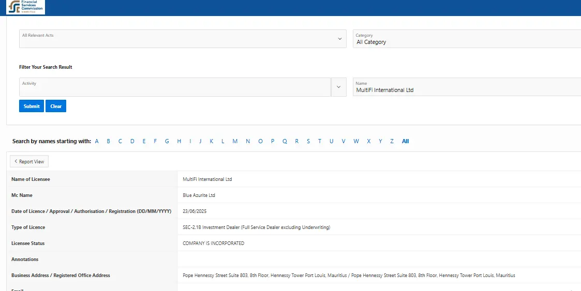Click licensee name value MultiFi International Ltd

pyautogui.click(x=207, y=179)
